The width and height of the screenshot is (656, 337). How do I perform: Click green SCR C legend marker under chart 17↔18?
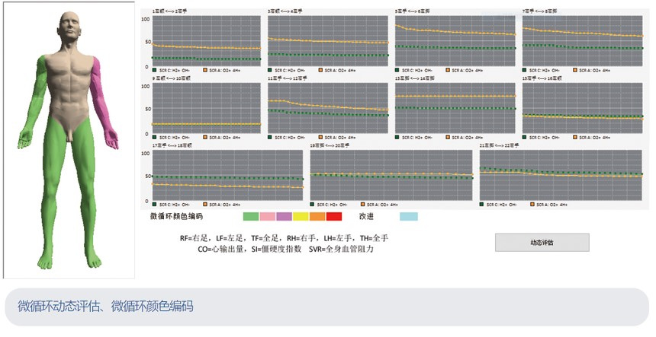pos(155,204)
